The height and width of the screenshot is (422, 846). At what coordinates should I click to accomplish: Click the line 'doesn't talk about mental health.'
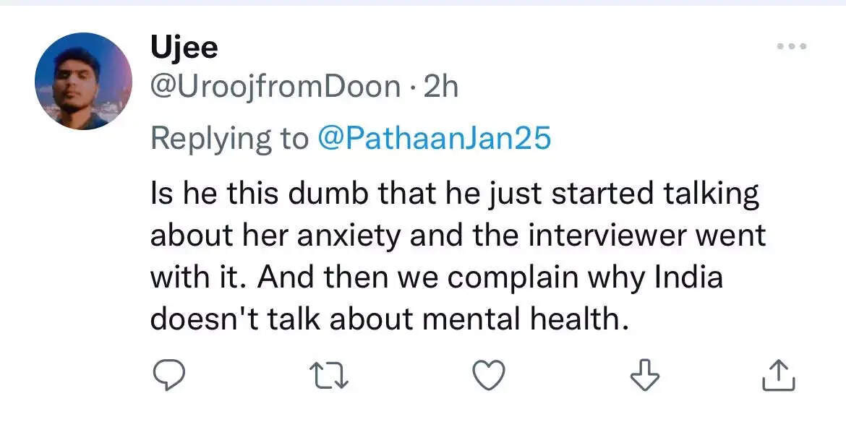[x=390, y=319]
